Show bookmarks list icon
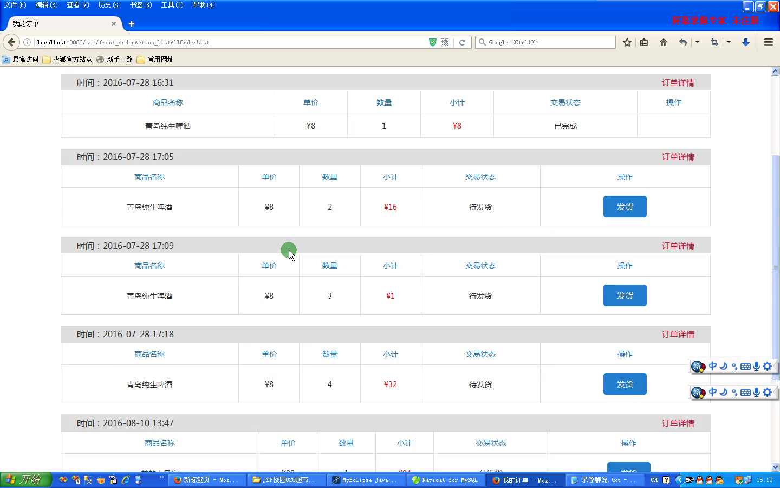Screen dimensions: 780x488 point(644,42)
